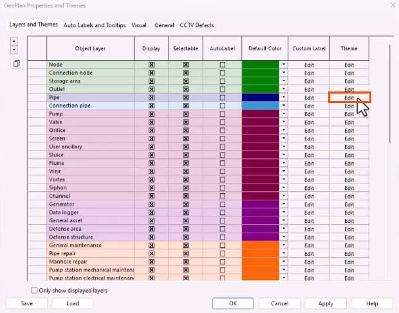This screenshot has width=399, height=313.
Task: Click the purple Data logger color swatch
Action: click(x=261, y=213)
